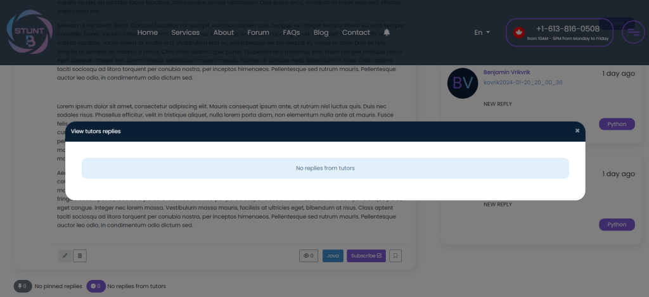The width and height of the screenshot is (649, 297).
Task: Open Benjamin Vrikvrik profile link
Action: (x=506, y=72)
